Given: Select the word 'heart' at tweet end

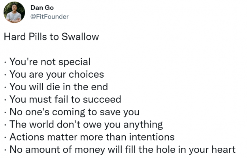Looking at the screenshot, I should click(224, 149).
